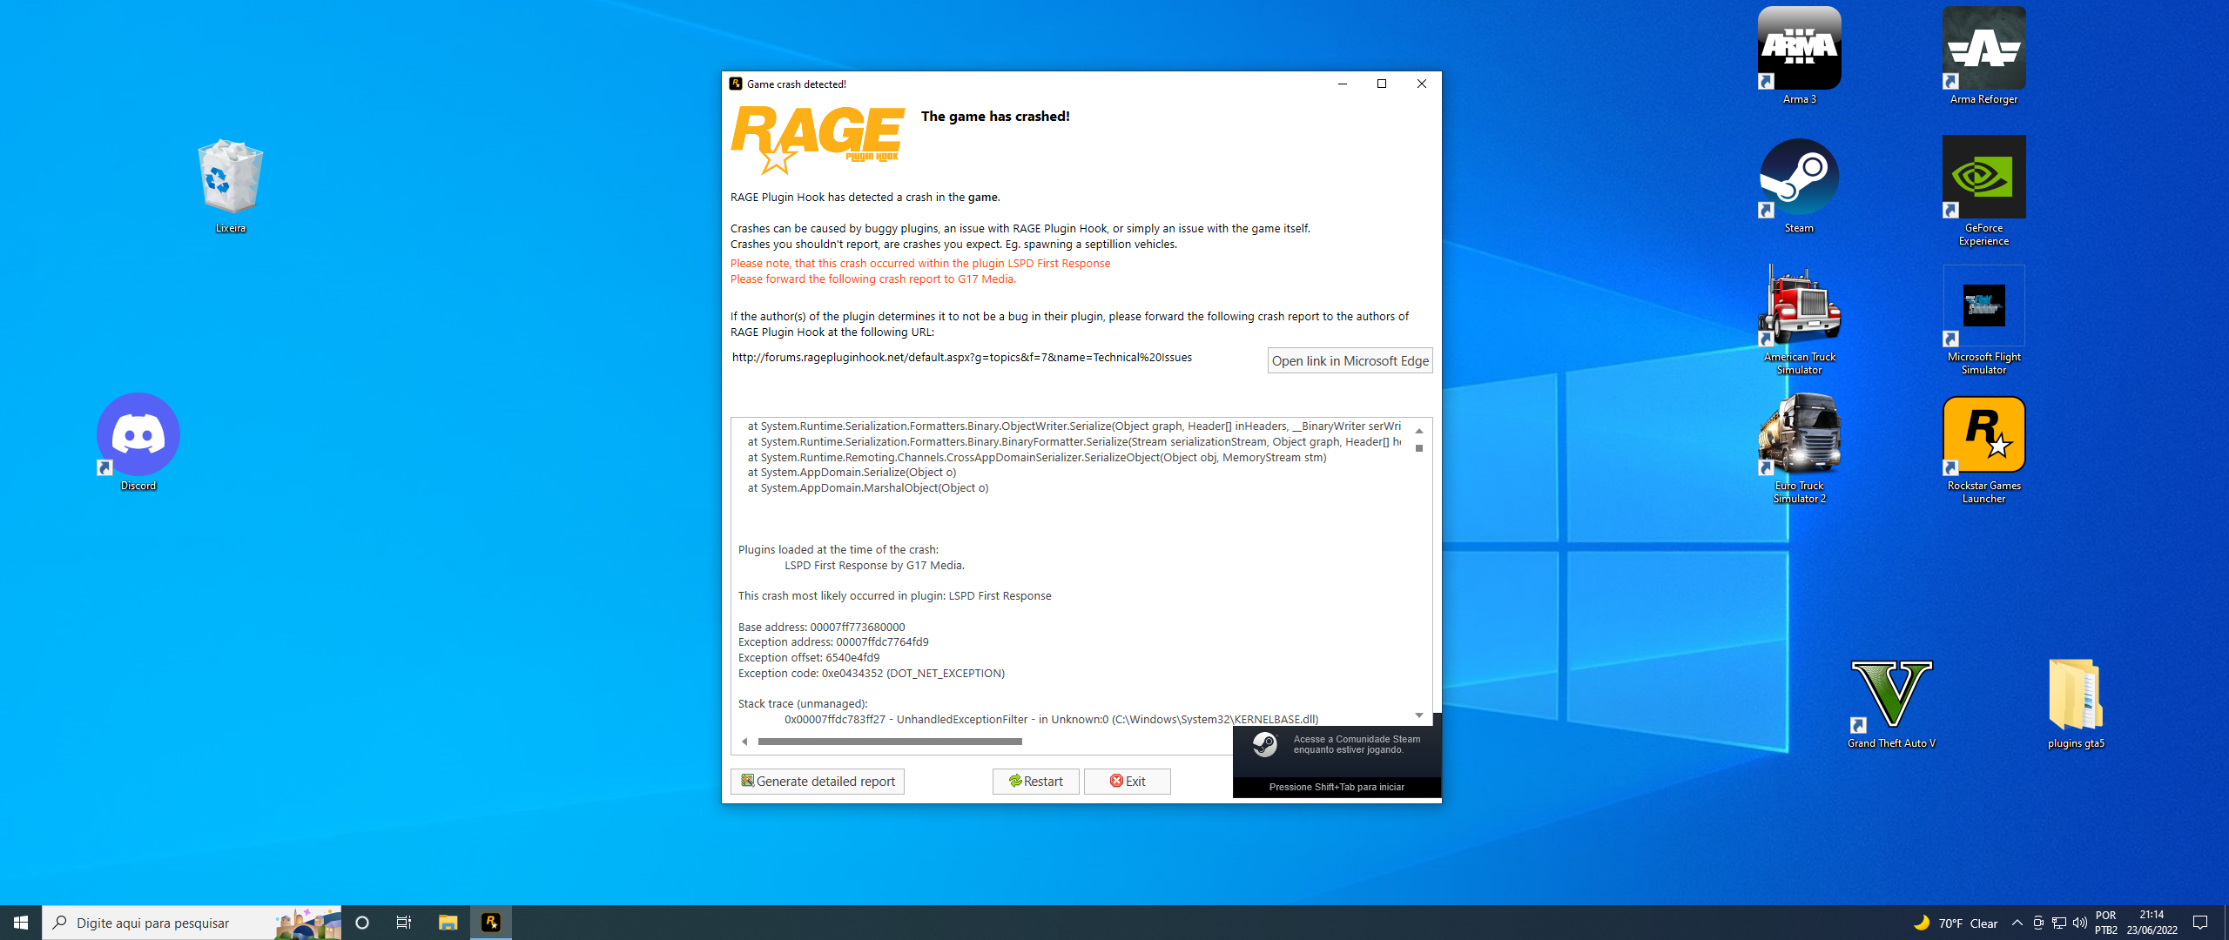Open the Arma Reforger desktop icon

pos(1983,49)
